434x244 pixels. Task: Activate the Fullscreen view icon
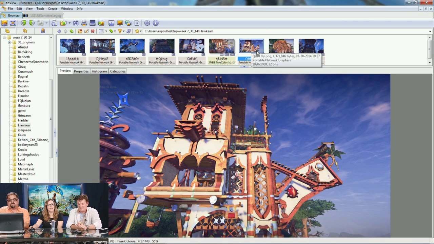coord(13,23)
